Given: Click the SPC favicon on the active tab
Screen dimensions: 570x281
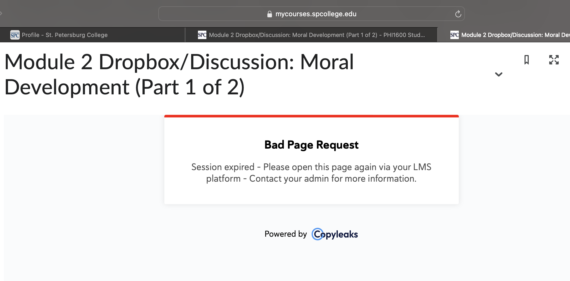Looking at the screenshot, I should [x=455, y=35].
